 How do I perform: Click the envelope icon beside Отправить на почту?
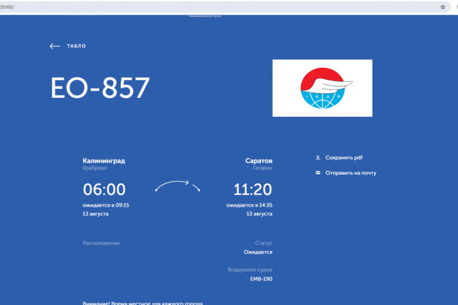click(318, 173)
